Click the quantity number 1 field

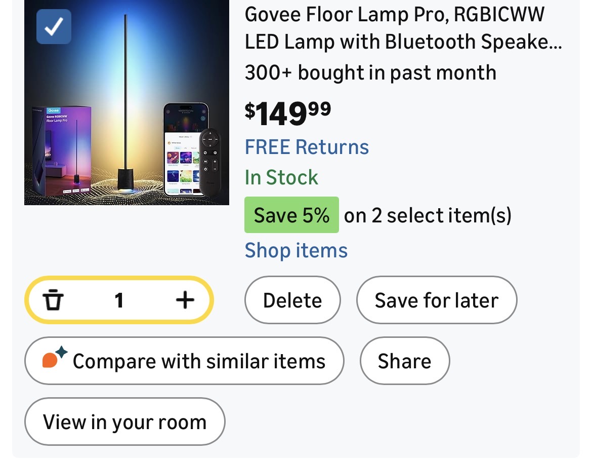(119, 300)
